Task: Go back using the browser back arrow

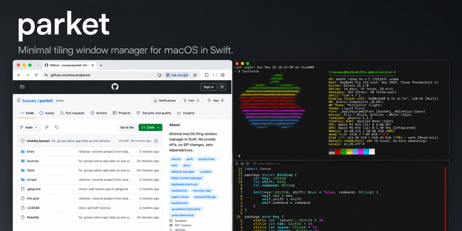Action: (x=19, y=75)
